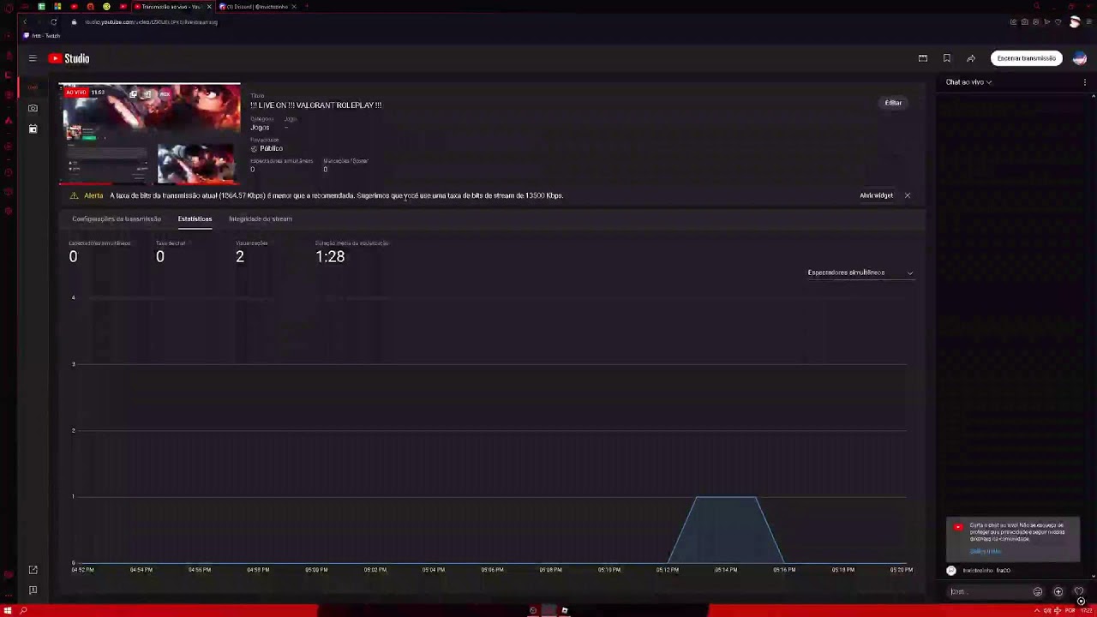
Task: Click the clip creation icon in Studio header
Action: pyautogui.click(x=923, y=58)
